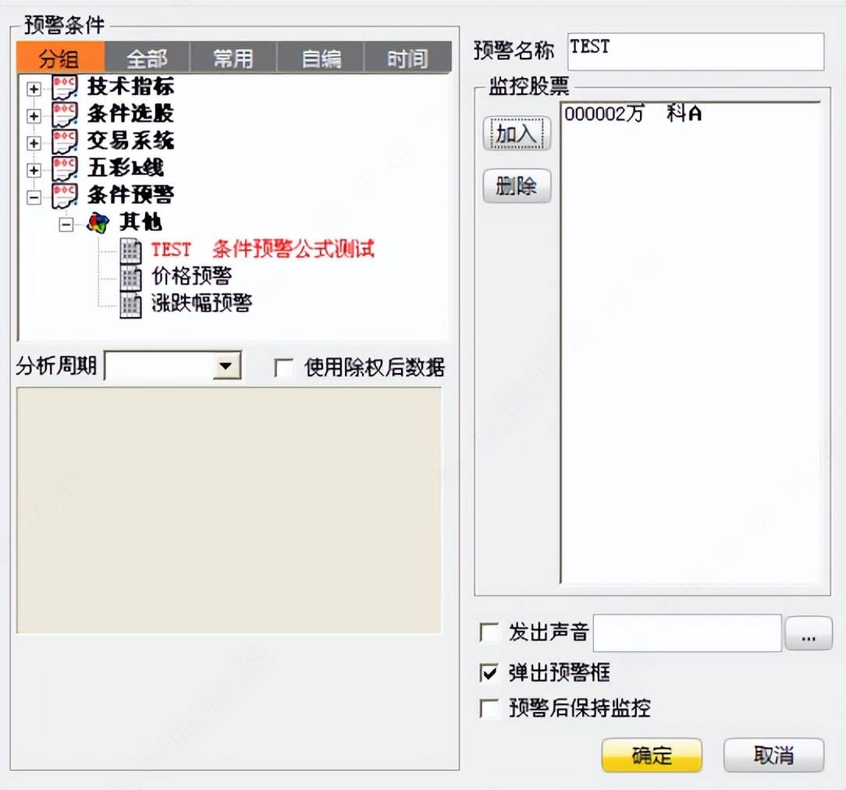Click the 条件预警 folder icon
846x790 pixels.
[65, 196]
